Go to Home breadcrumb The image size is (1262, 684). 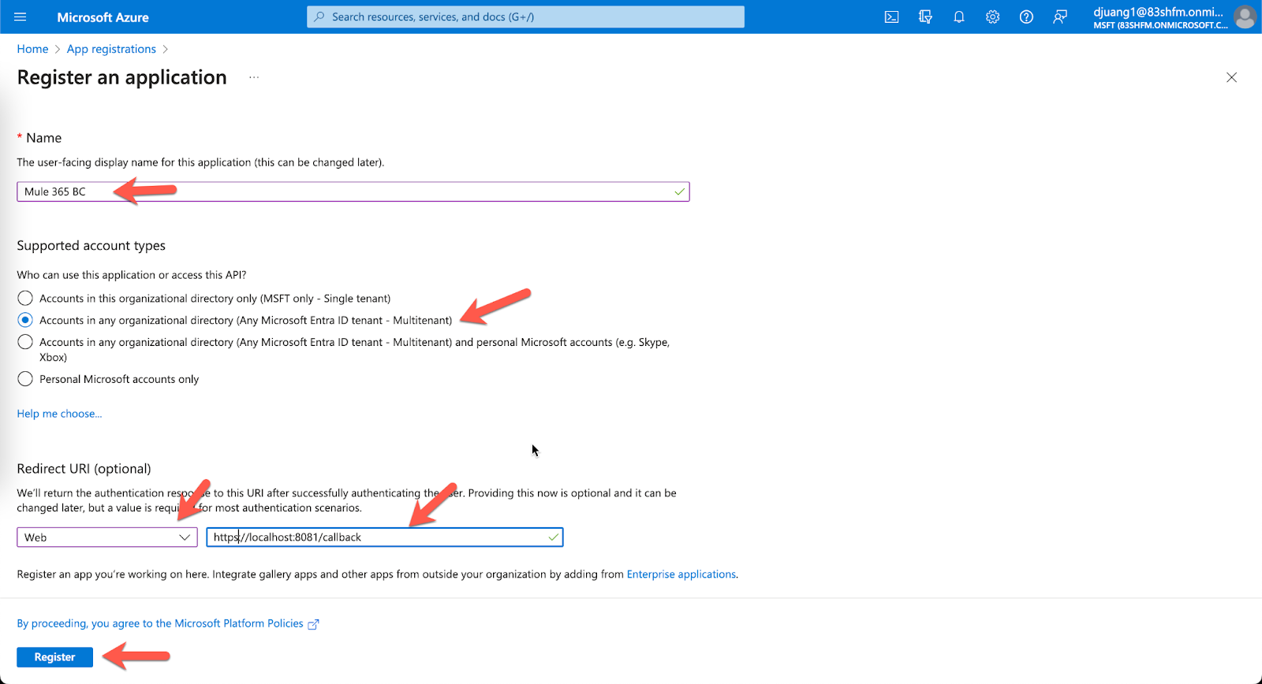[x=32, y=49]
